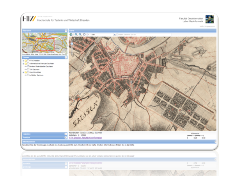Screen dimensions: 234x176
Task: Click the Legende panel header title
Action: point(27,134)
